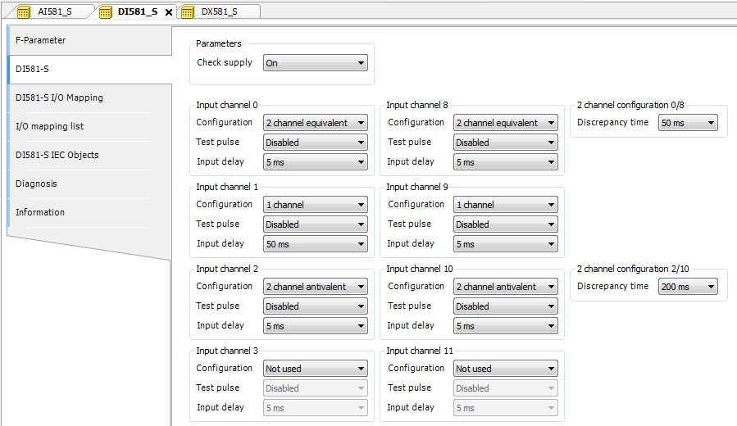Open the Check supply dropdown
This screenshot has width=737, height=426.
[315, 63]
